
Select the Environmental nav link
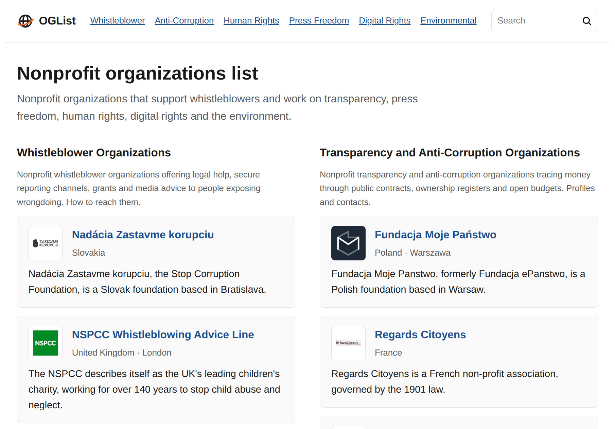pyautogui.click(x=449, y=21)
